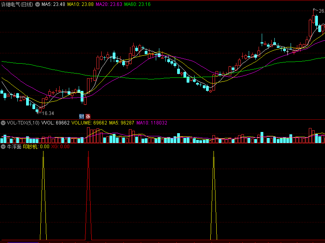Click the 财 financial marker icon
The image size is (325, 243).
81,116
